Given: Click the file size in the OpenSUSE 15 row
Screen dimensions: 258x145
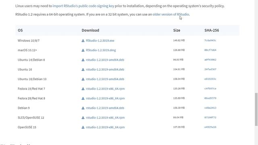Looking at the screenshot, I should tap(179, 127).
